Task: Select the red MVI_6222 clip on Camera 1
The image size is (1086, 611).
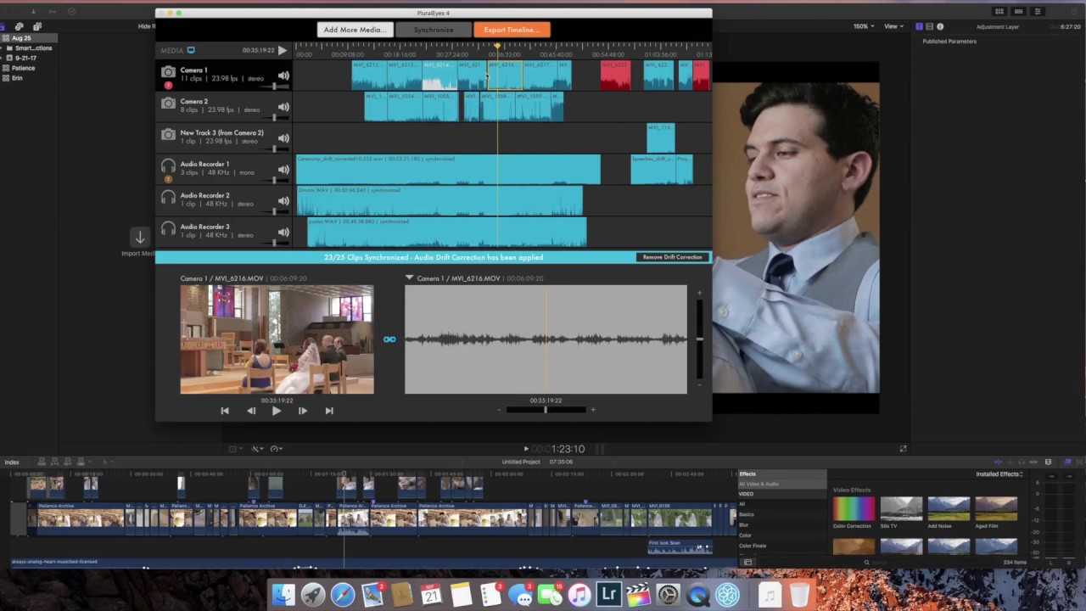Action: click(615, 75)
